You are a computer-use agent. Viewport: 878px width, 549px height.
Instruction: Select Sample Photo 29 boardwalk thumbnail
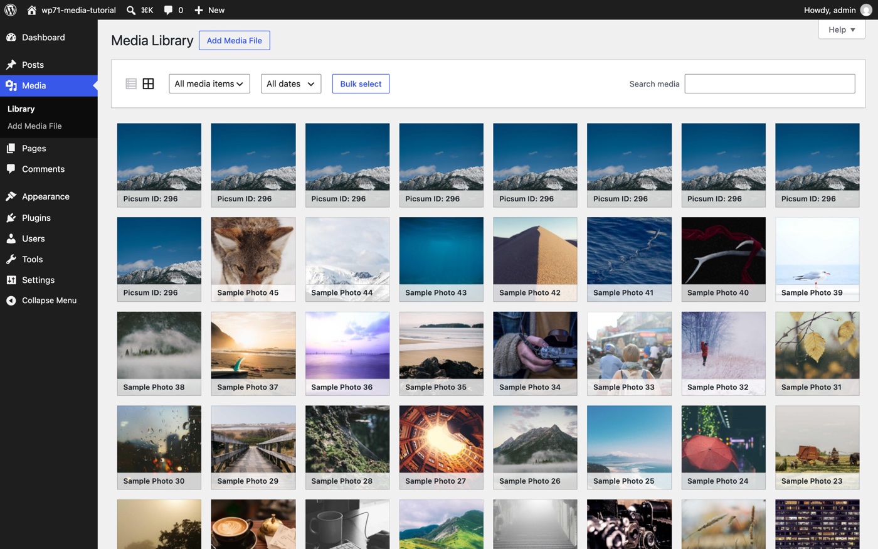click(253, 447)
